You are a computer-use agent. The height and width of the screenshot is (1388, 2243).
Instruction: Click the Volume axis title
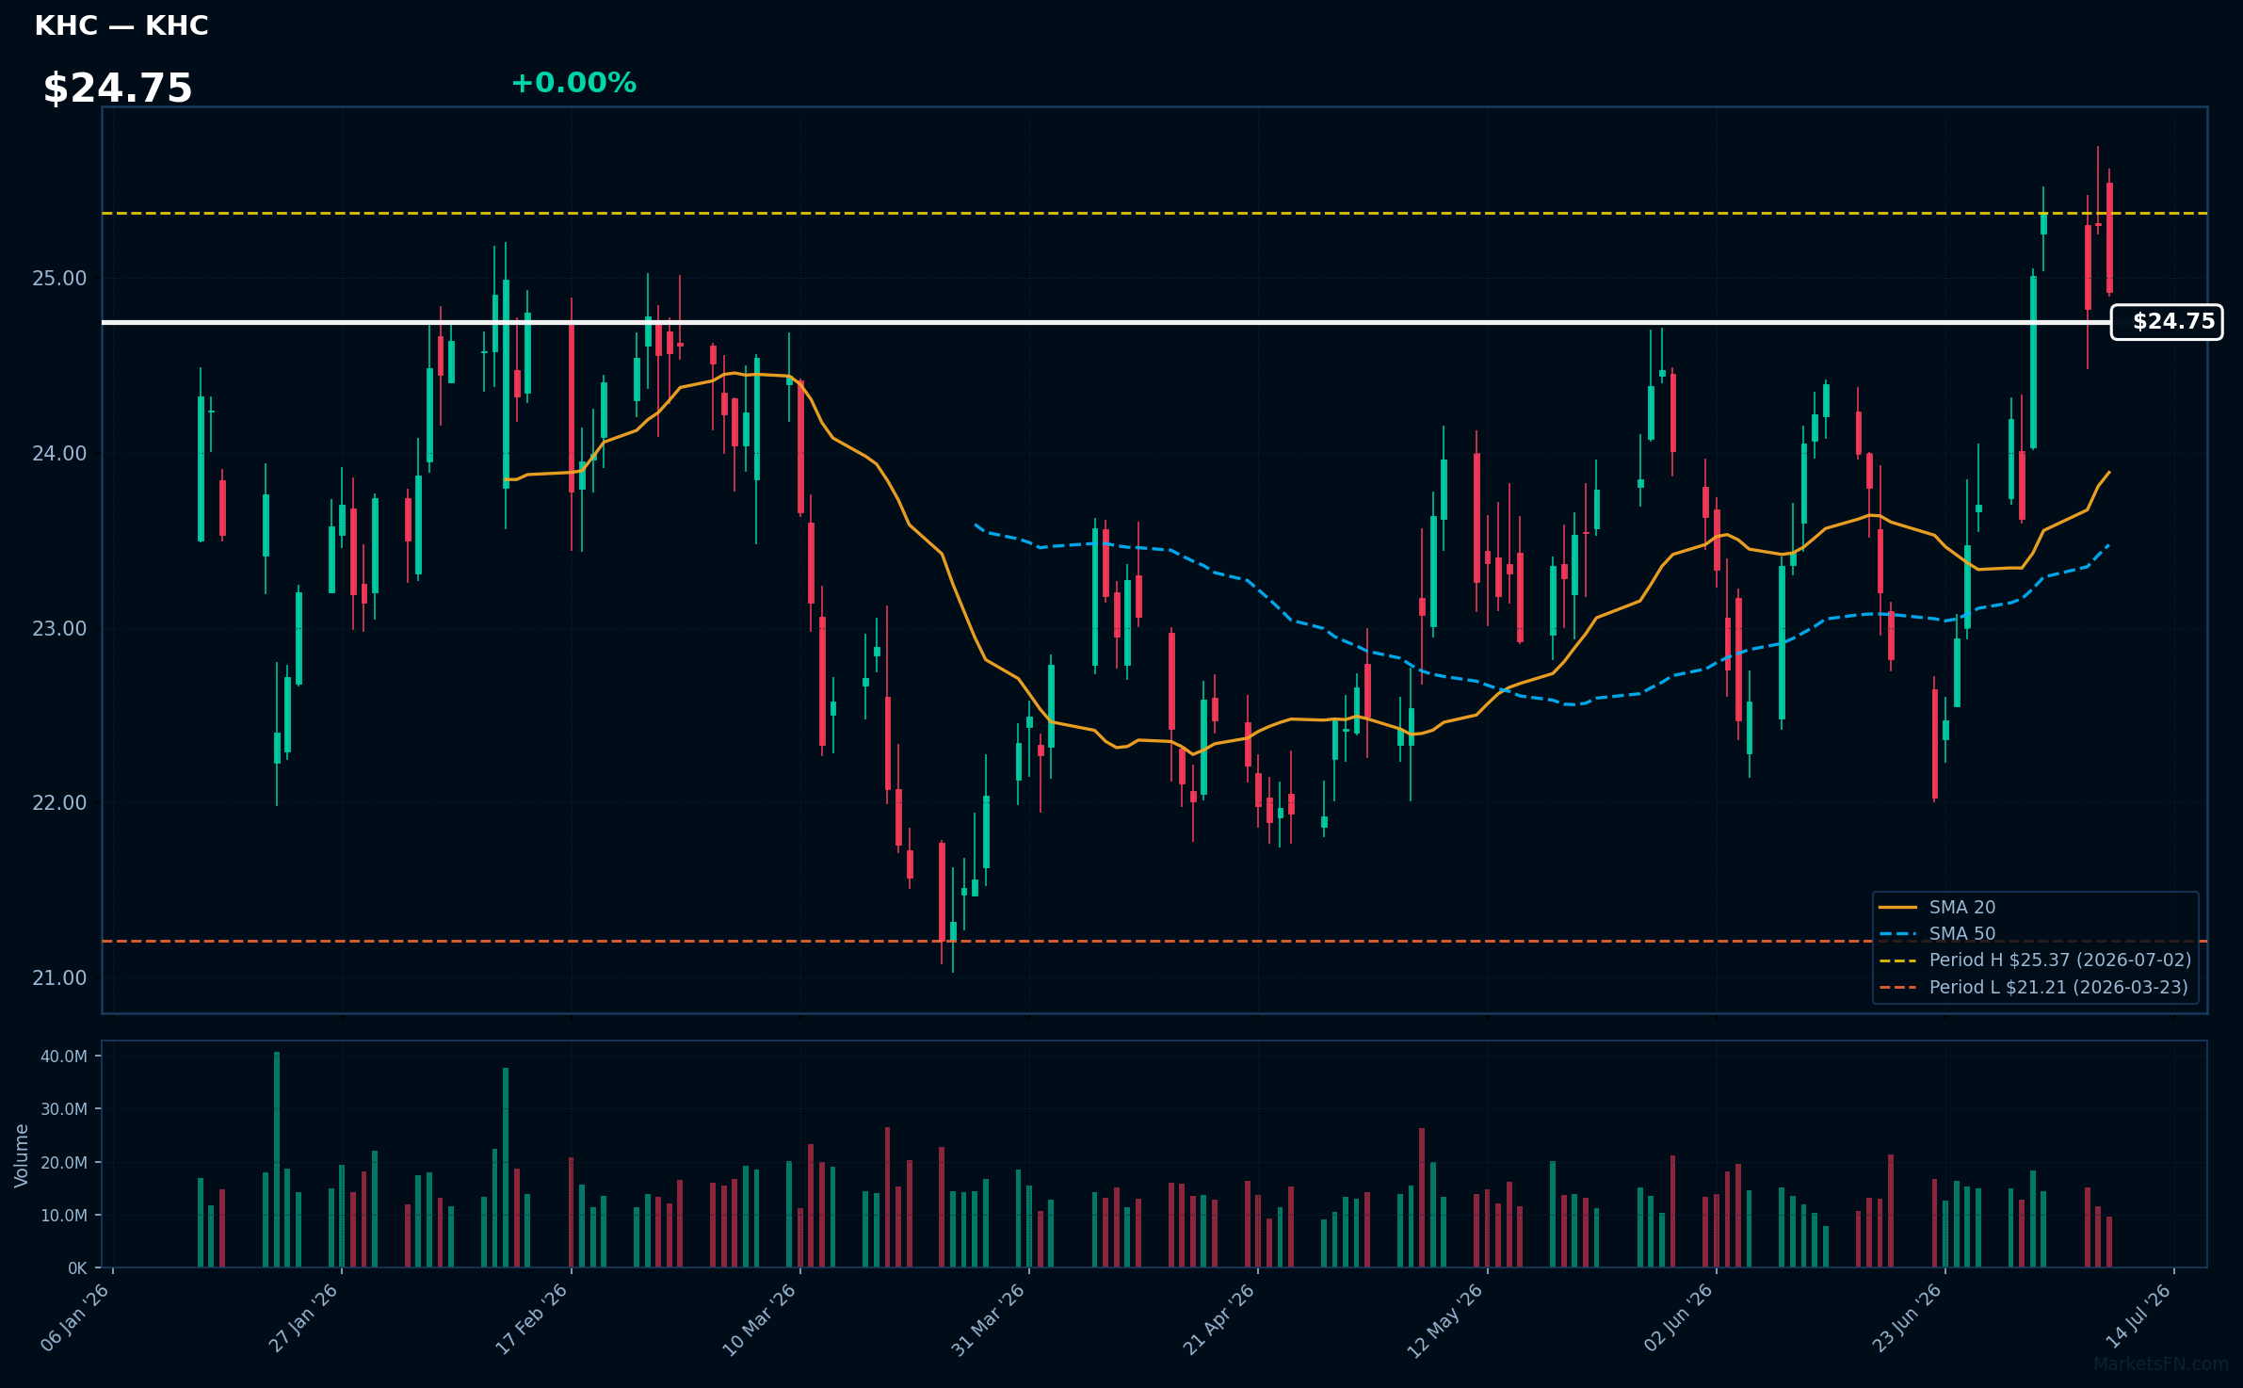[x=22, y=1155]
